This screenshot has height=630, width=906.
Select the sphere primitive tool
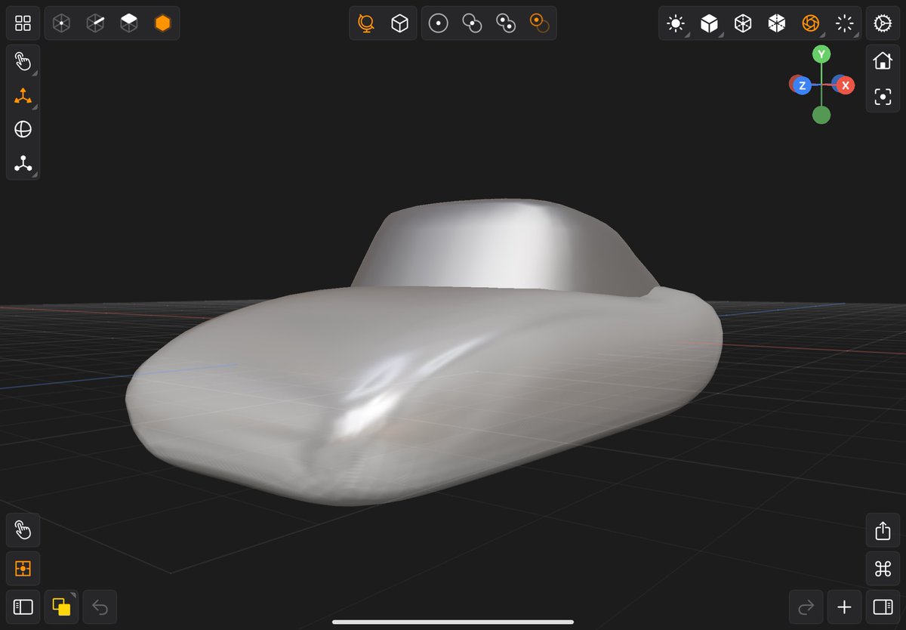tap(23, 129)
